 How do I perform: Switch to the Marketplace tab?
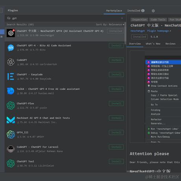click(114, 11)
